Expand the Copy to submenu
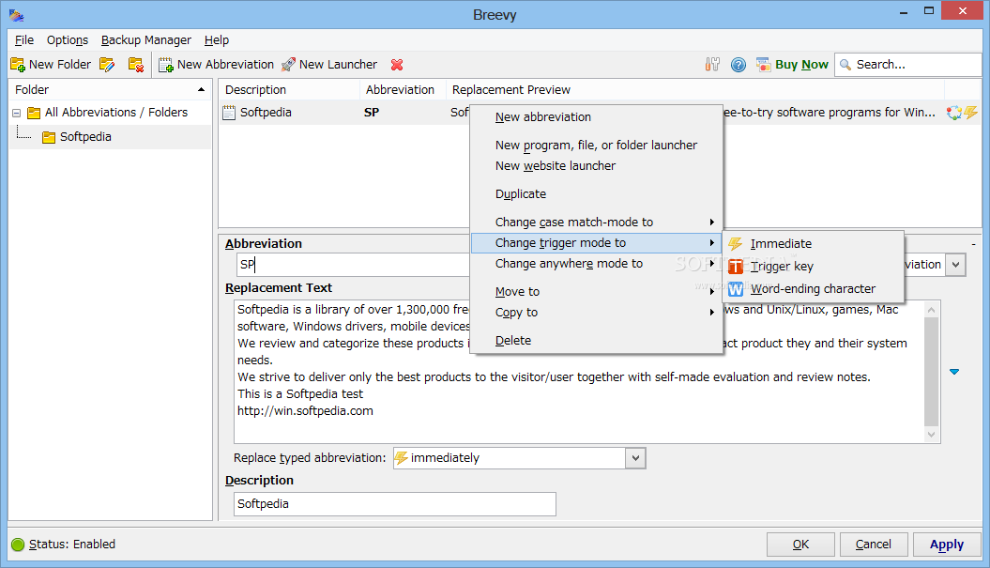The image size is (990, 568). pyautogui.click(x=596, y=312)
